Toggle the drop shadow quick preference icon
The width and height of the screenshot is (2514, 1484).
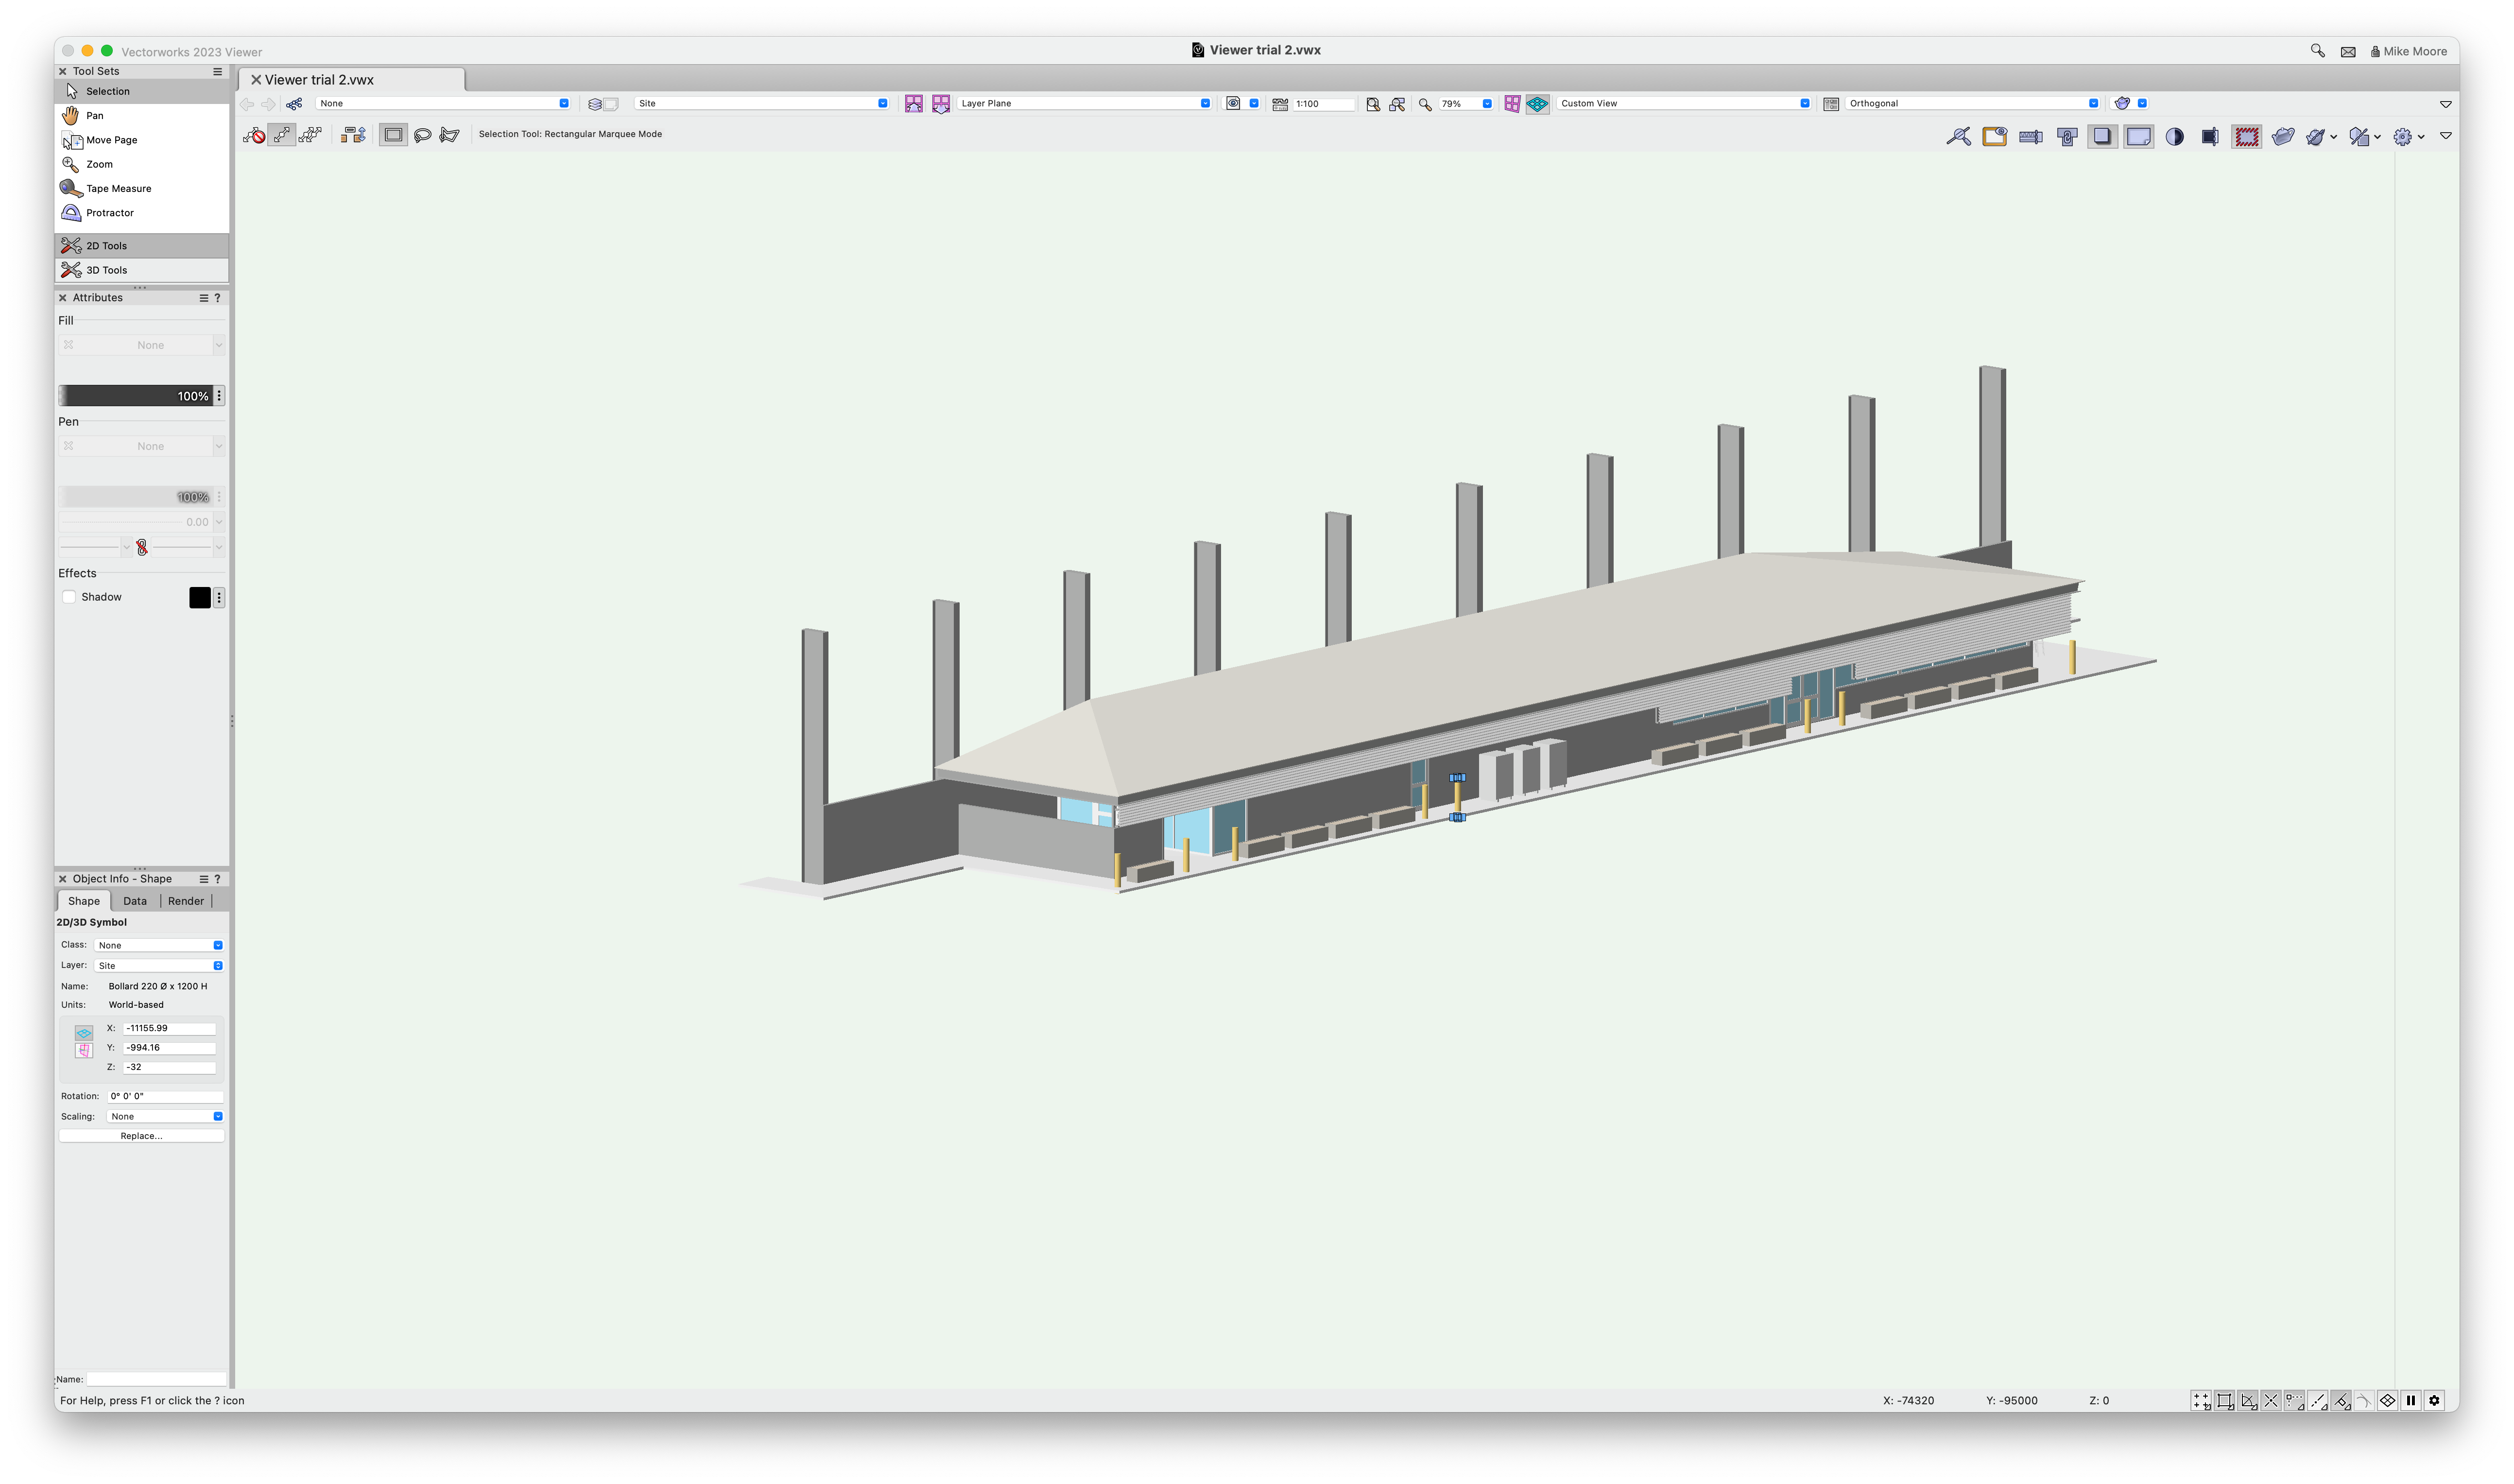[x=2103, y=137]
